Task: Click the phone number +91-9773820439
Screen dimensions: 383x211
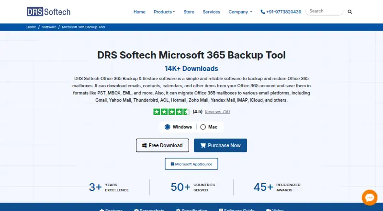Action: pyautogui.click(x=281, y=12)
